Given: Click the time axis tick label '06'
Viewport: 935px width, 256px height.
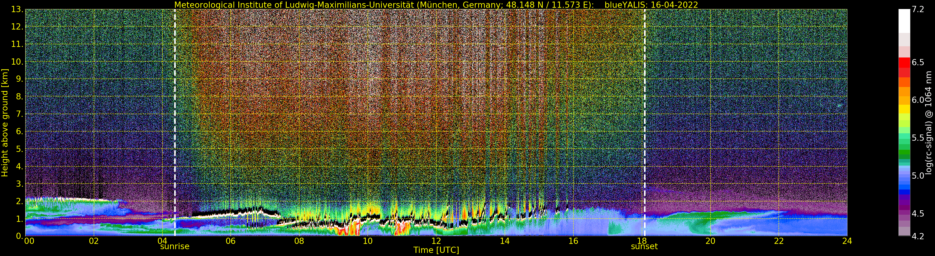Looking at the screenshot, I should point(231,241).
